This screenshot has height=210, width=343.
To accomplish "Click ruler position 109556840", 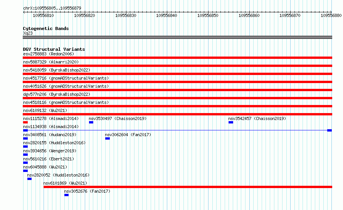I will 167,15.
